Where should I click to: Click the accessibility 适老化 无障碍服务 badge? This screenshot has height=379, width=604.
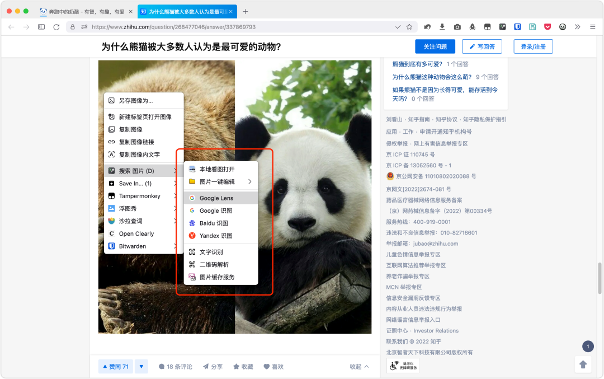pyautogui.click(x=403, y=366)
